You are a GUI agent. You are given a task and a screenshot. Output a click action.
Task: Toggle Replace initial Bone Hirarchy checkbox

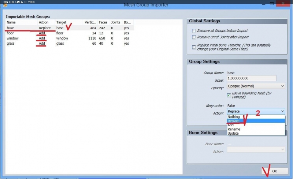[x=194, y=47]
